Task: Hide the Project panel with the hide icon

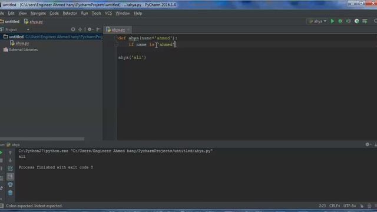Action: [98, 29]
